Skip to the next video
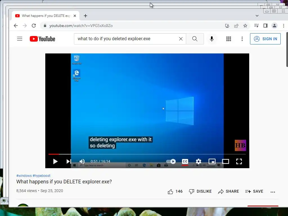 (x=69, y=161)
